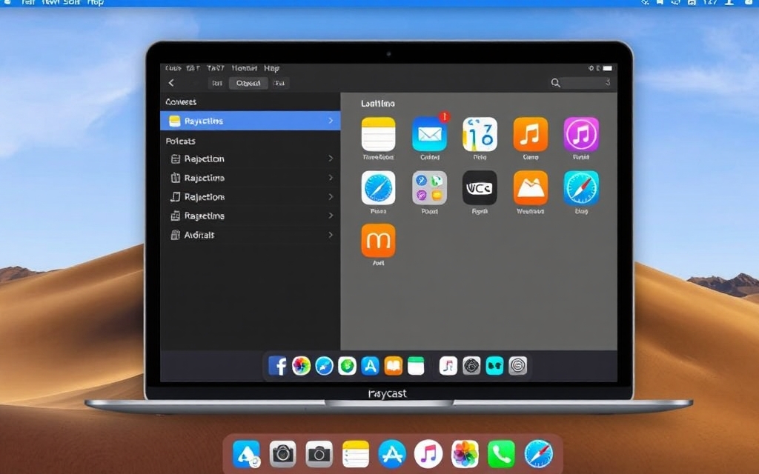Switch to the highlighted middle "Obyerd" toolbar tab
This screenshot has height=474, width=759.
pyautogui.click(x=248, y=83)
